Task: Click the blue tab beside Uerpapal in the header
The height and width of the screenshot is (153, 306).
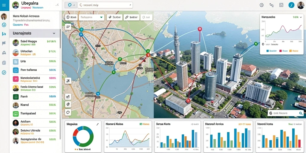Action: (38, 7)
